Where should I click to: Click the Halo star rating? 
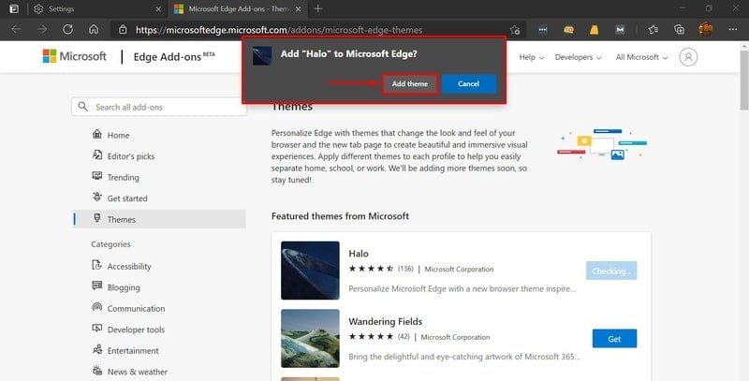point(371,269)
